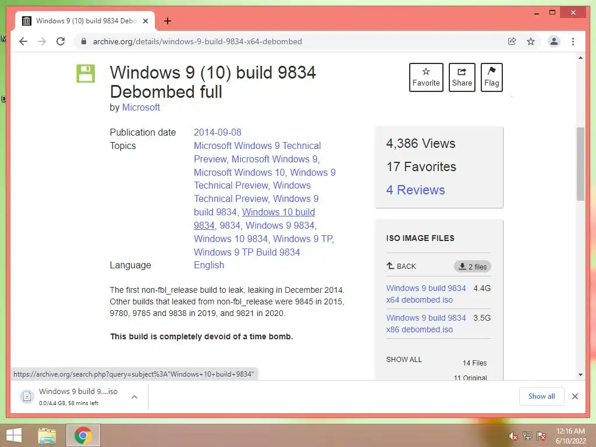Click page scrollbar up arrow
The height and width of the screenshot is (447, 596).
pyautogui.click(x=580, y=58)
